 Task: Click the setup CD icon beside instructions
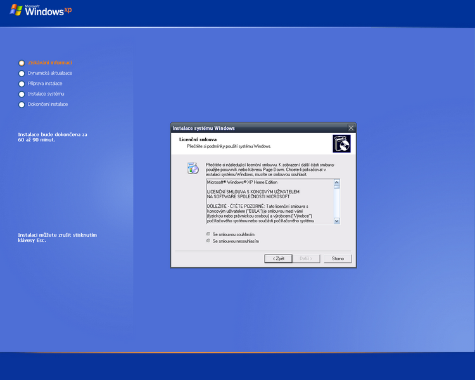point(193,168)
